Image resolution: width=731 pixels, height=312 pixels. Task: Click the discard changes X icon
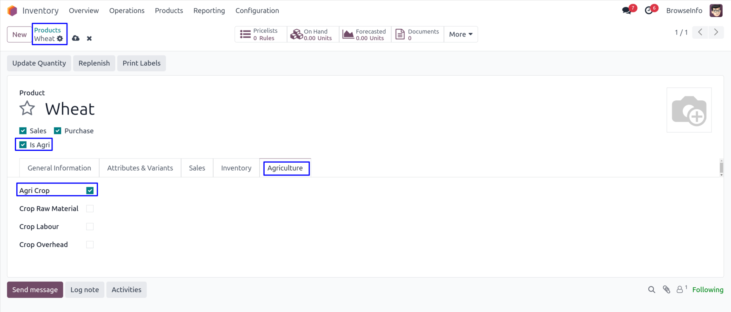(89, 38)
